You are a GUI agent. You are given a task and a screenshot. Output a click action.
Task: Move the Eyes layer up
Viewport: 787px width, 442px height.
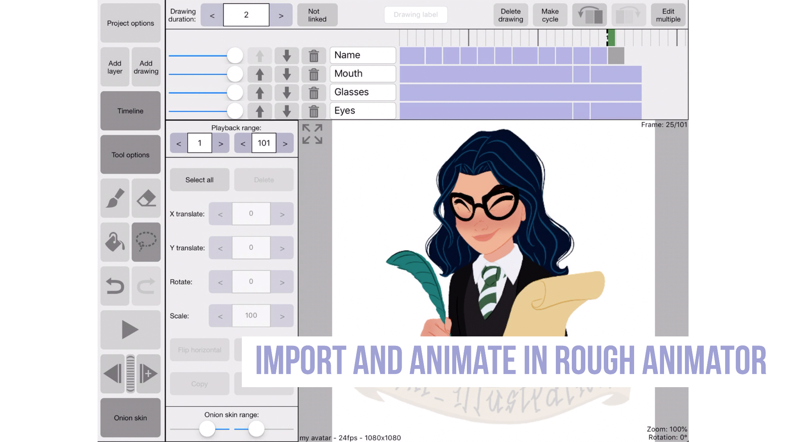[259, 111]
